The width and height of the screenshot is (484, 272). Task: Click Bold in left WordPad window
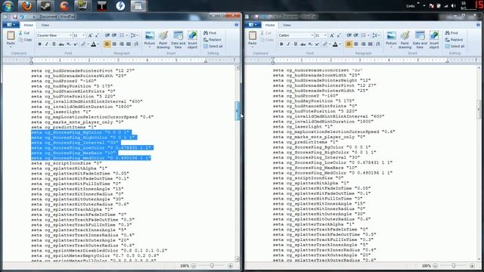pos(39,45)
